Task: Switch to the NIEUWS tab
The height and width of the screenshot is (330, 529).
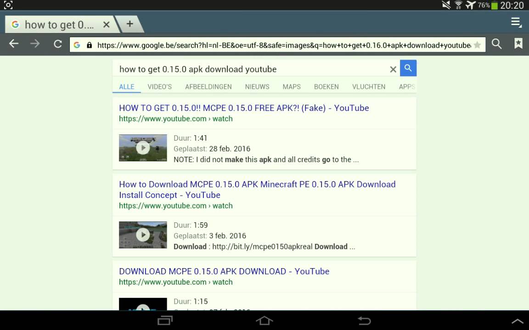Action: coord(257,87)
